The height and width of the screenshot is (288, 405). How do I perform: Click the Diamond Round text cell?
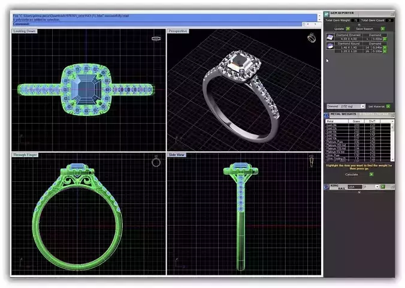(x=348, y=43)
